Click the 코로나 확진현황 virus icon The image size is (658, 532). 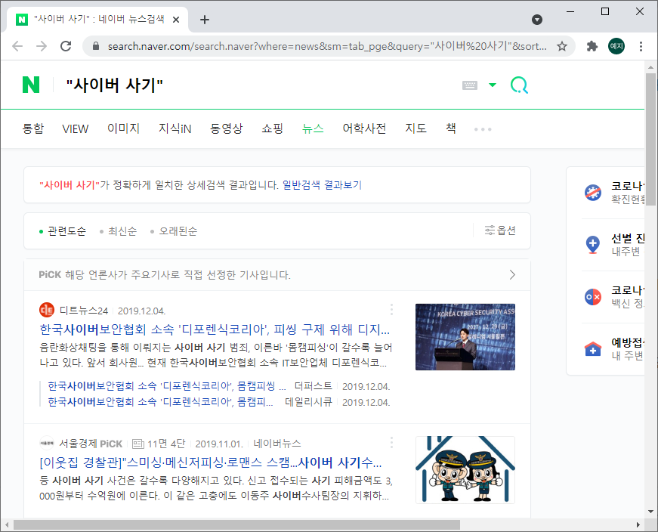coord(592,191)
